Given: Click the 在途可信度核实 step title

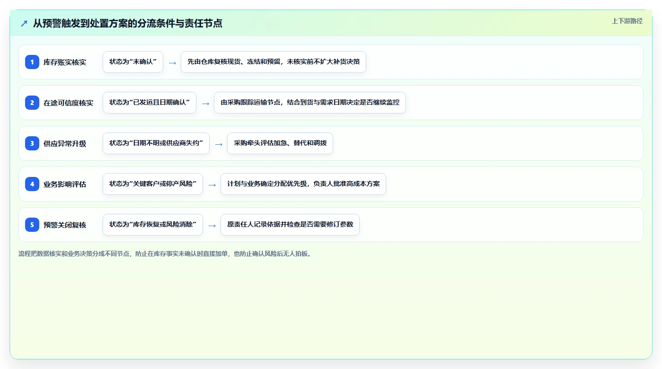Looking at the screenshot, I should tap(68, 103).
